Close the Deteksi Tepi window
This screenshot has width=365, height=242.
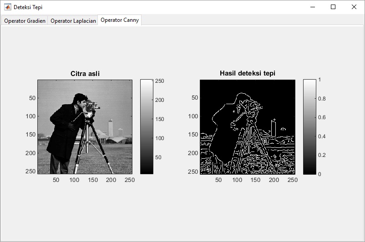(x=354, y=7)
